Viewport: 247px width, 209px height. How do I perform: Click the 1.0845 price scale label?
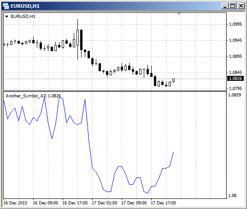click(235, 73)
